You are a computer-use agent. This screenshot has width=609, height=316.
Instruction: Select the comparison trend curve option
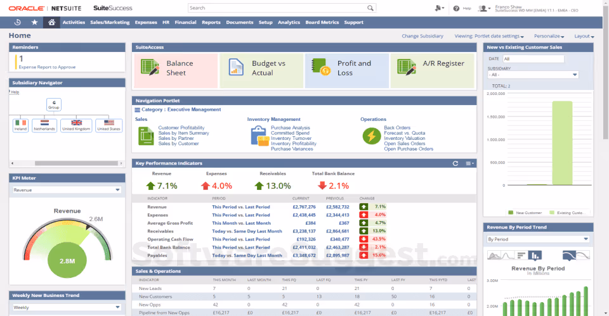583,255
